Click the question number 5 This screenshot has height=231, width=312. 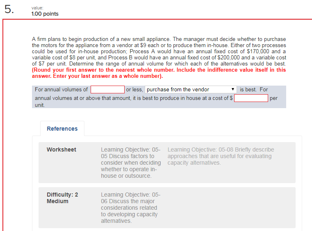[x=9, y=9]
